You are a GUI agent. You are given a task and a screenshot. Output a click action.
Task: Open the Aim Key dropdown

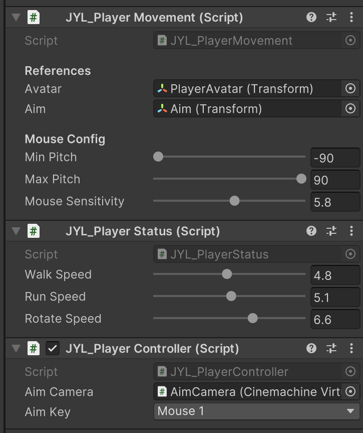(x=256, y=411)
